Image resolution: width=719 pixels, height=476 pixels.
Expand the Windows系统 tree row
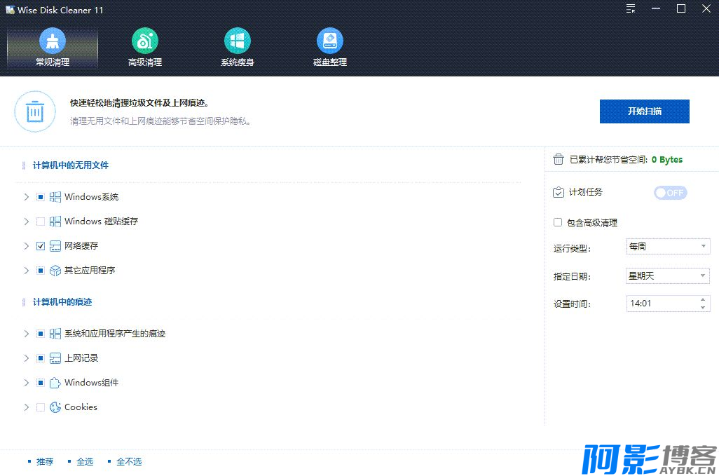26,197
